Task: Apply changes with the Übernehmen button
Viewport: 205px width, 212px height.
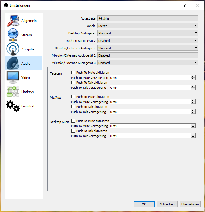Action: tap(190, 204)
